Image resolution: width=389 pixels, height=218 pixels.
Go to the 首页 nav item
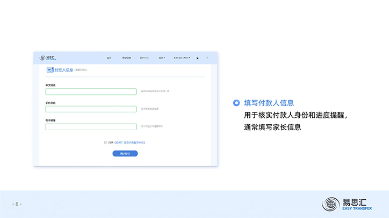[x=109, y=57]
